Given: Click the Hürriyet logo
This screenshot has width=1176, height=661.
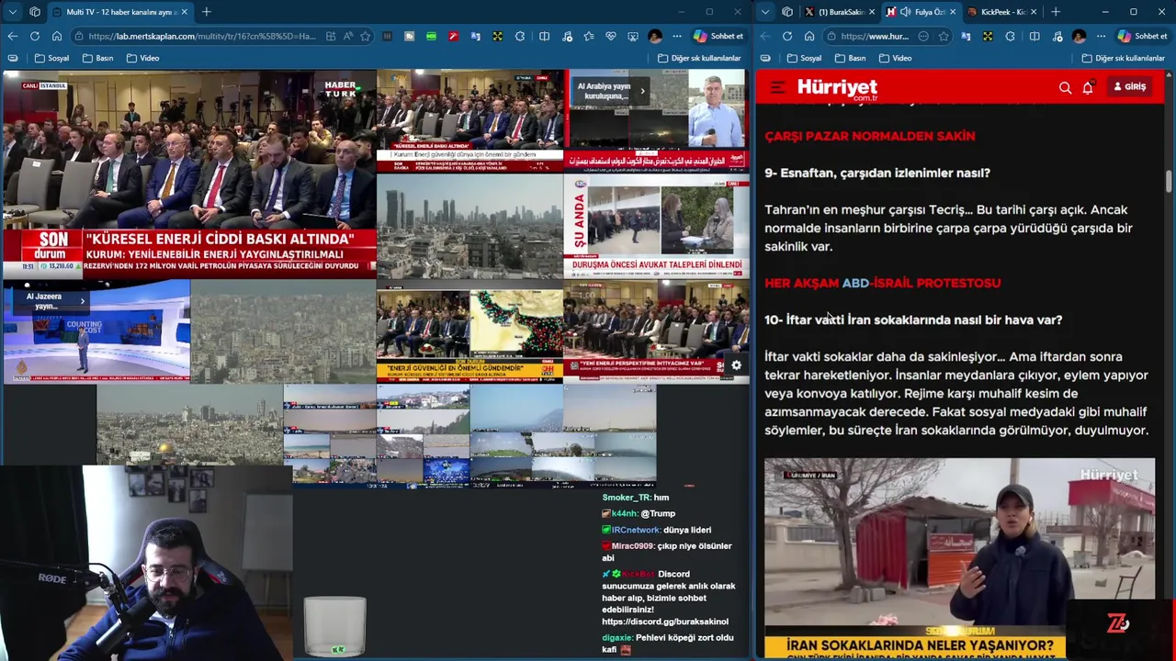Looking at the screenshot, I should (x=837, y=88).
